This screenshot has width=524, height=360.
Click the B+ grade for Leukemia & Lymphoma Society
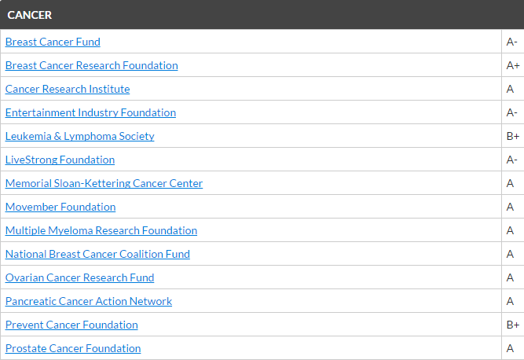coord(513,136)
